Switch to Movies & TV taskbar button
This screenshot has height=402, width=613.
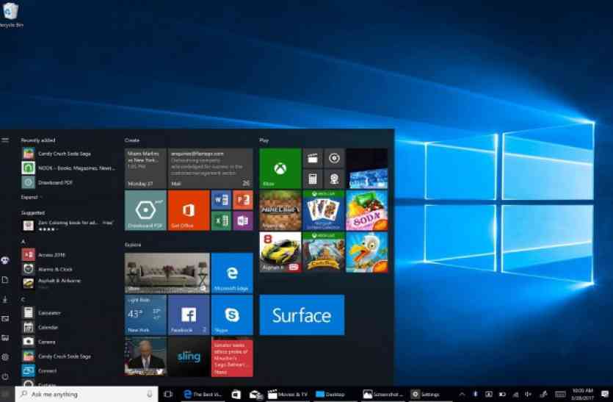(x=288, y=394)
